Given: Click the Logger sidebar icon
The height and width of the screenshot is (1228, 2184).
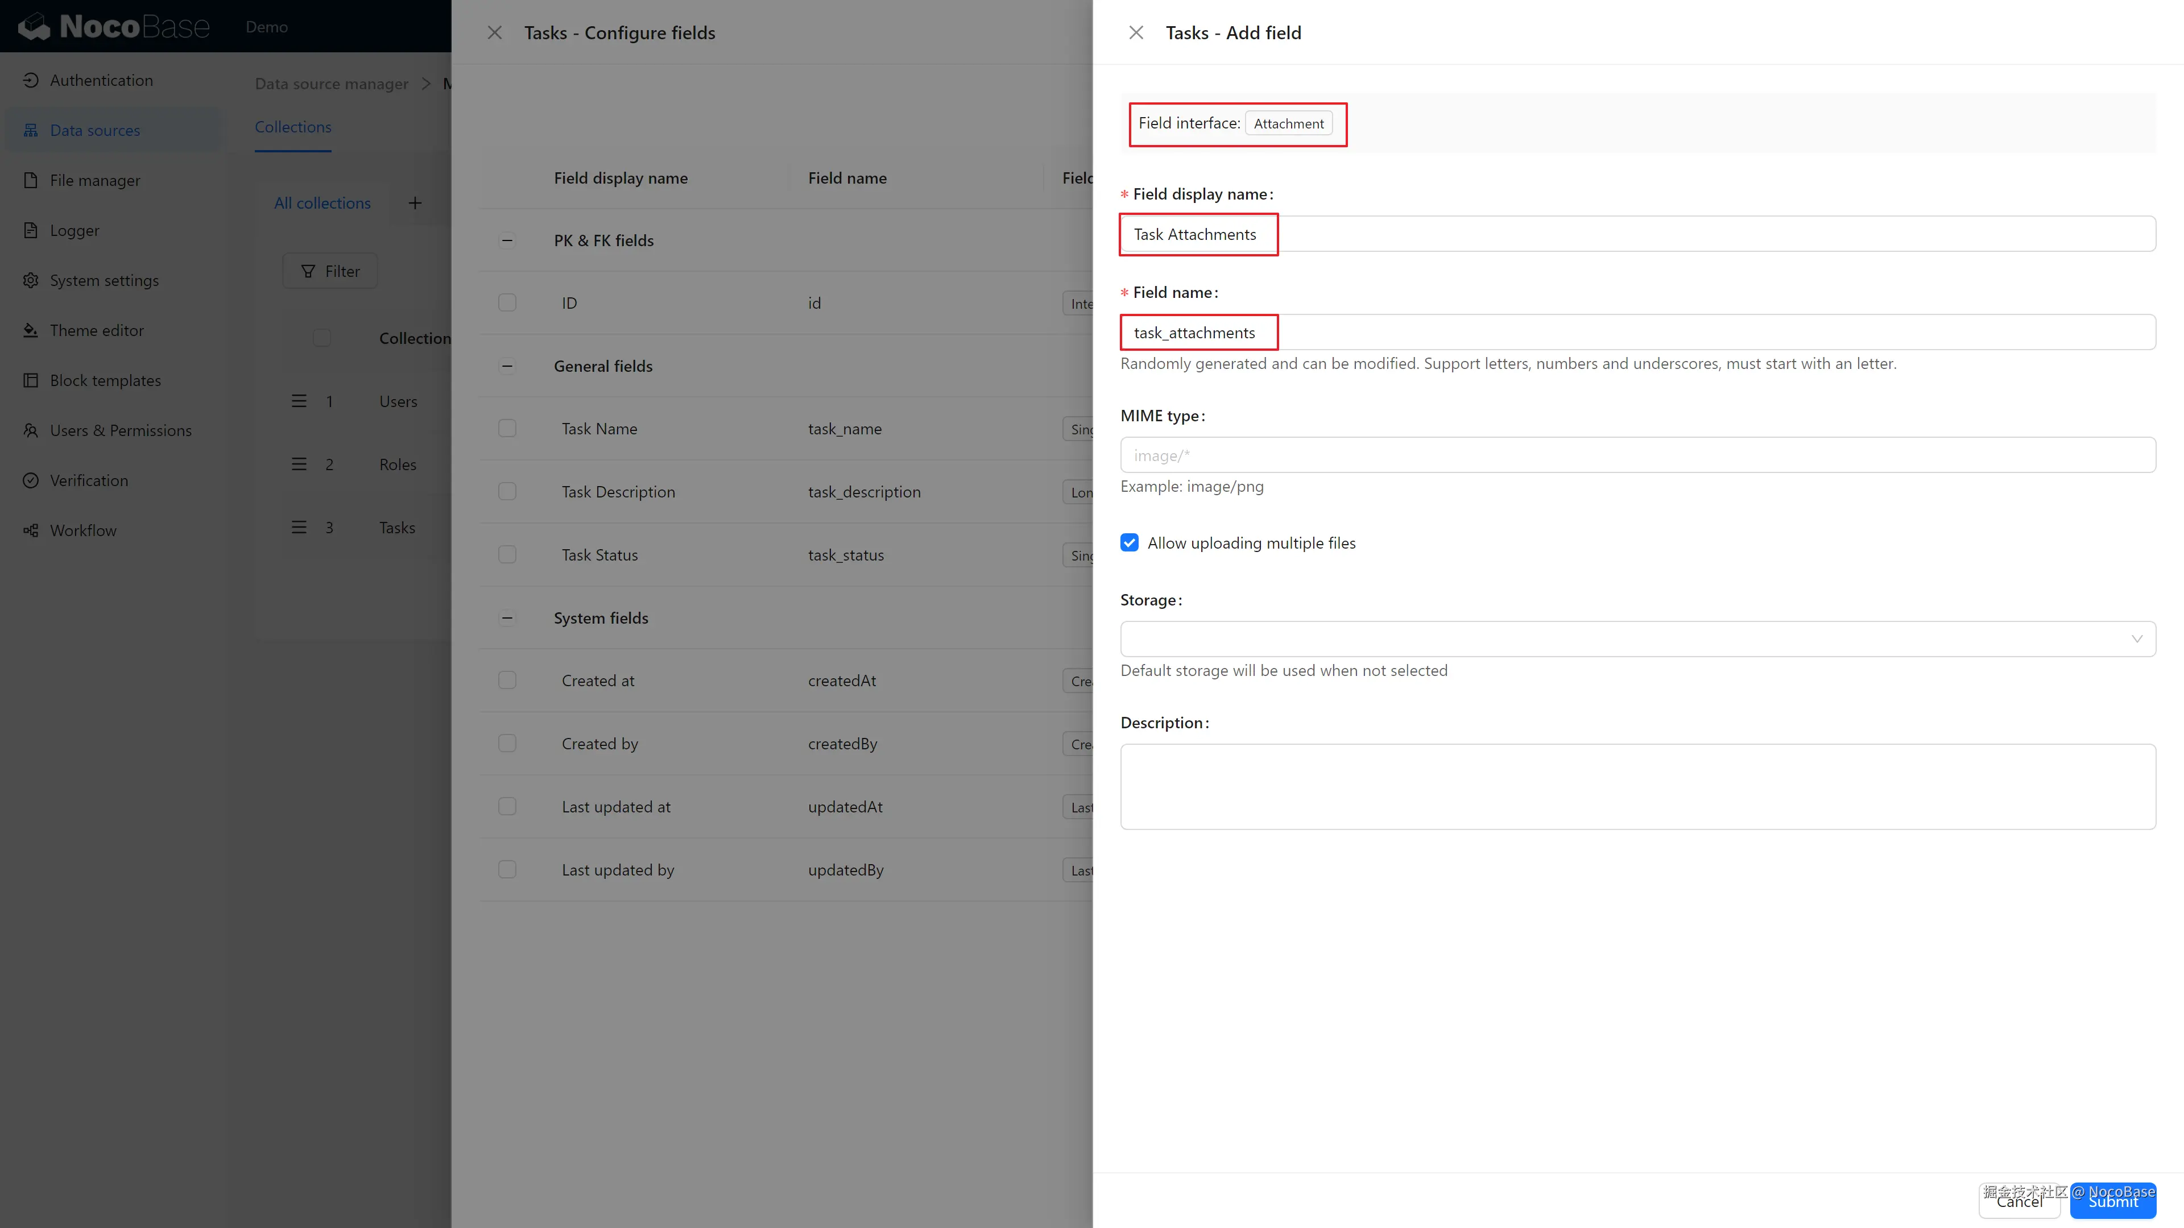Looking at the screenshot, I should pos(31,230).
